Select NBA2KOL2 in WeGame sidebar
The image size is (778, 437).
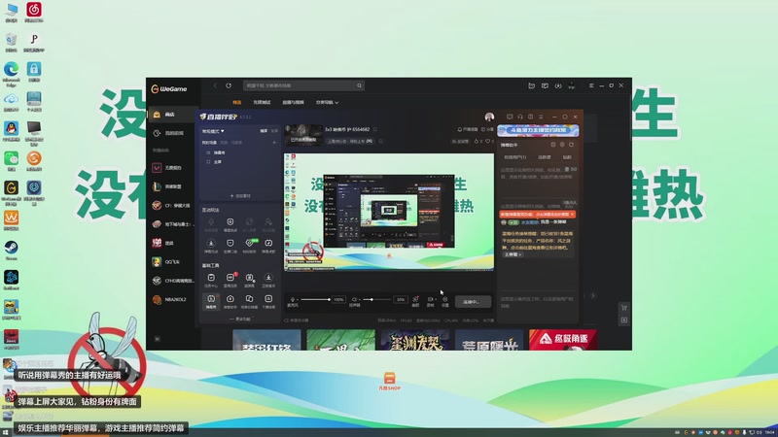173,299
